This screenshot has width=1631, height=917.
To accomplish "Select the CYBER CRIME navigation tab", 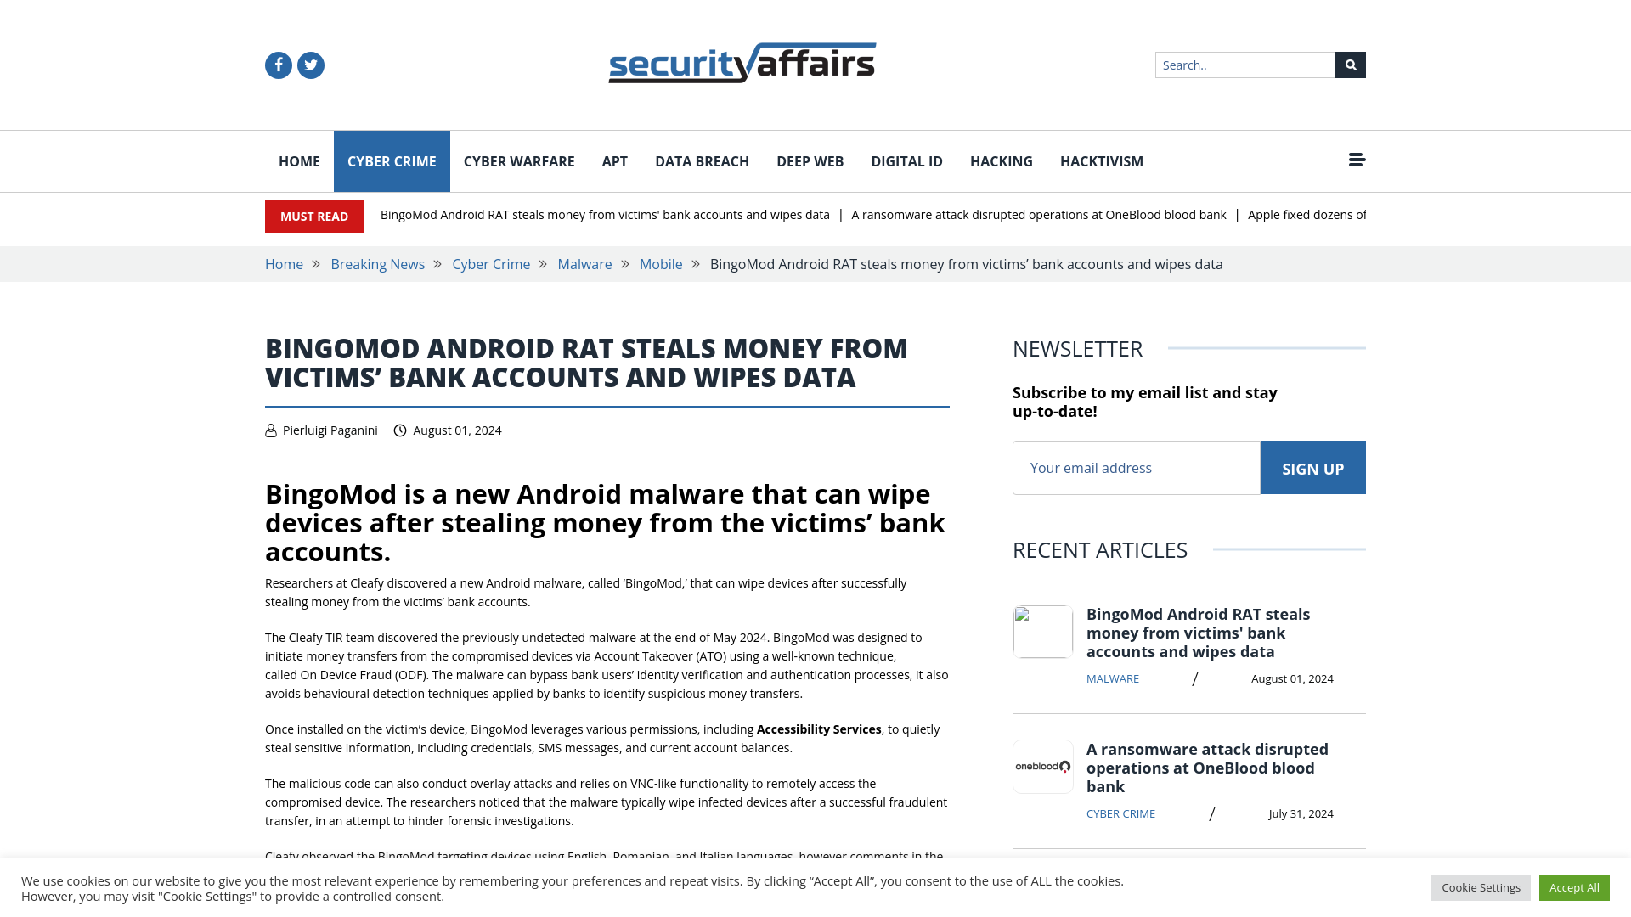I will (x=391, y=160).
